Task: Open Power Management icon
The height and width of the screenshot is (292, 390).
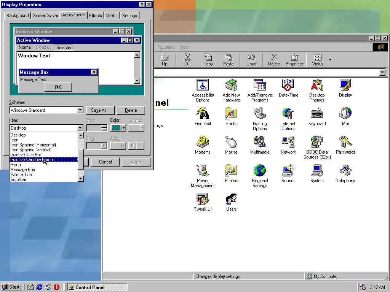Action: click(203, 176)
